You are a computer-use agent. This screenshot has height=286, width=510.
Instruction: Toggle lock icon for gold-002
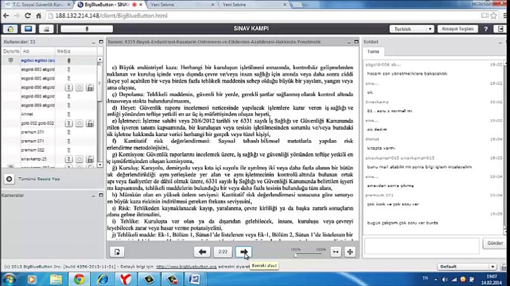(x=90, y=124)
